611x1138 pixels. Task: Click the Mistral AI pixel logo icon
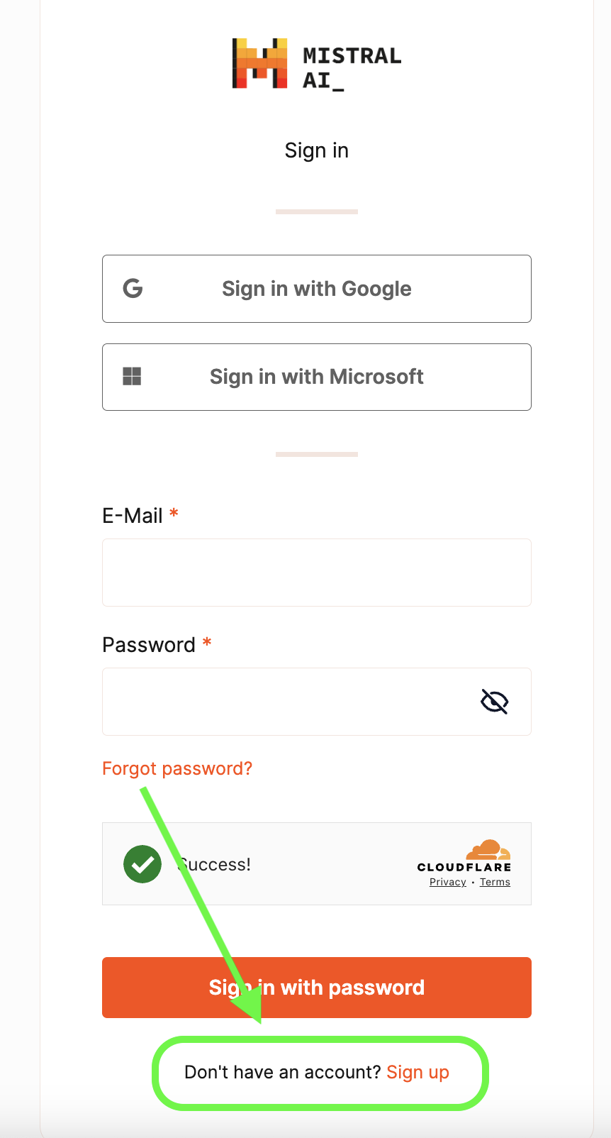(x=260, y=63)
